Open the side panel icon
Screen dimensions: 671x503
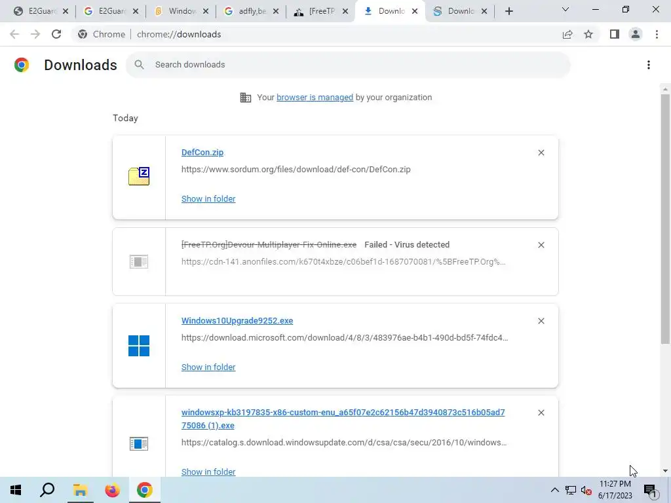coord(615,34)
